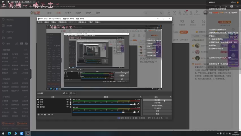Toggle visibility of the 文本 source
The height and width of the screenshot is (136, 241).
coord(67,102)
